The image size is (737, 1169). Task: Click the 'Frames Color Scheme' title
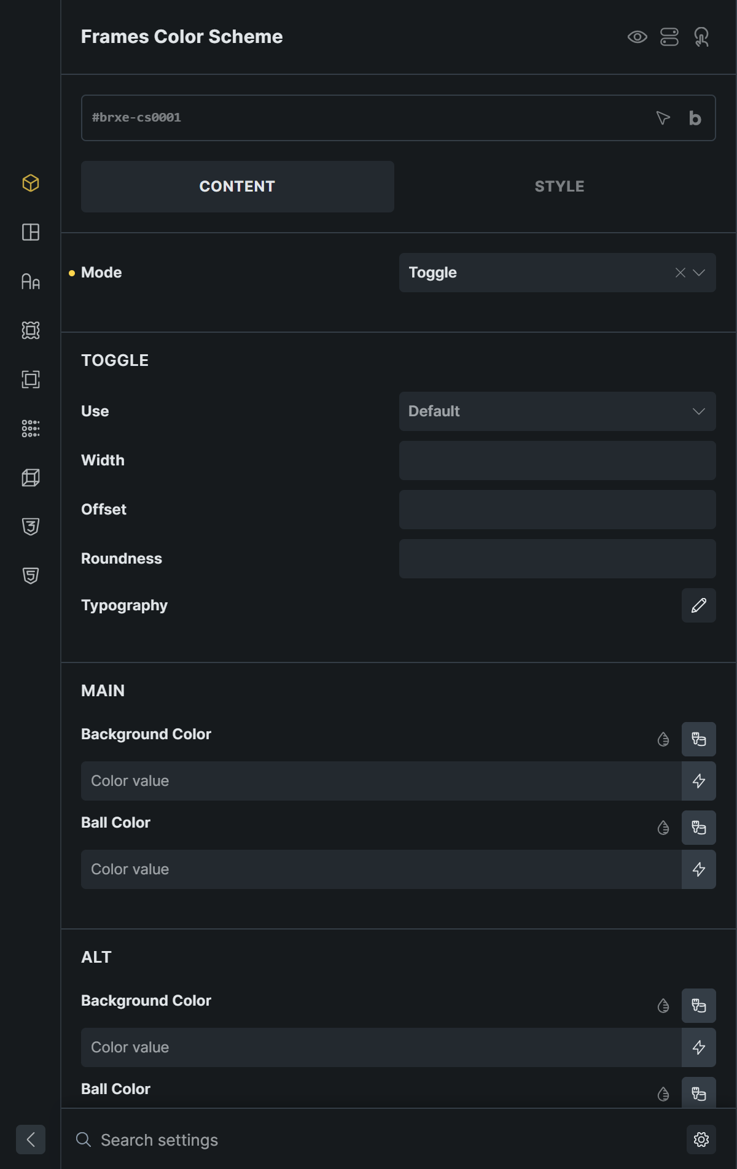pyautogui.click(x=182, y=37)
